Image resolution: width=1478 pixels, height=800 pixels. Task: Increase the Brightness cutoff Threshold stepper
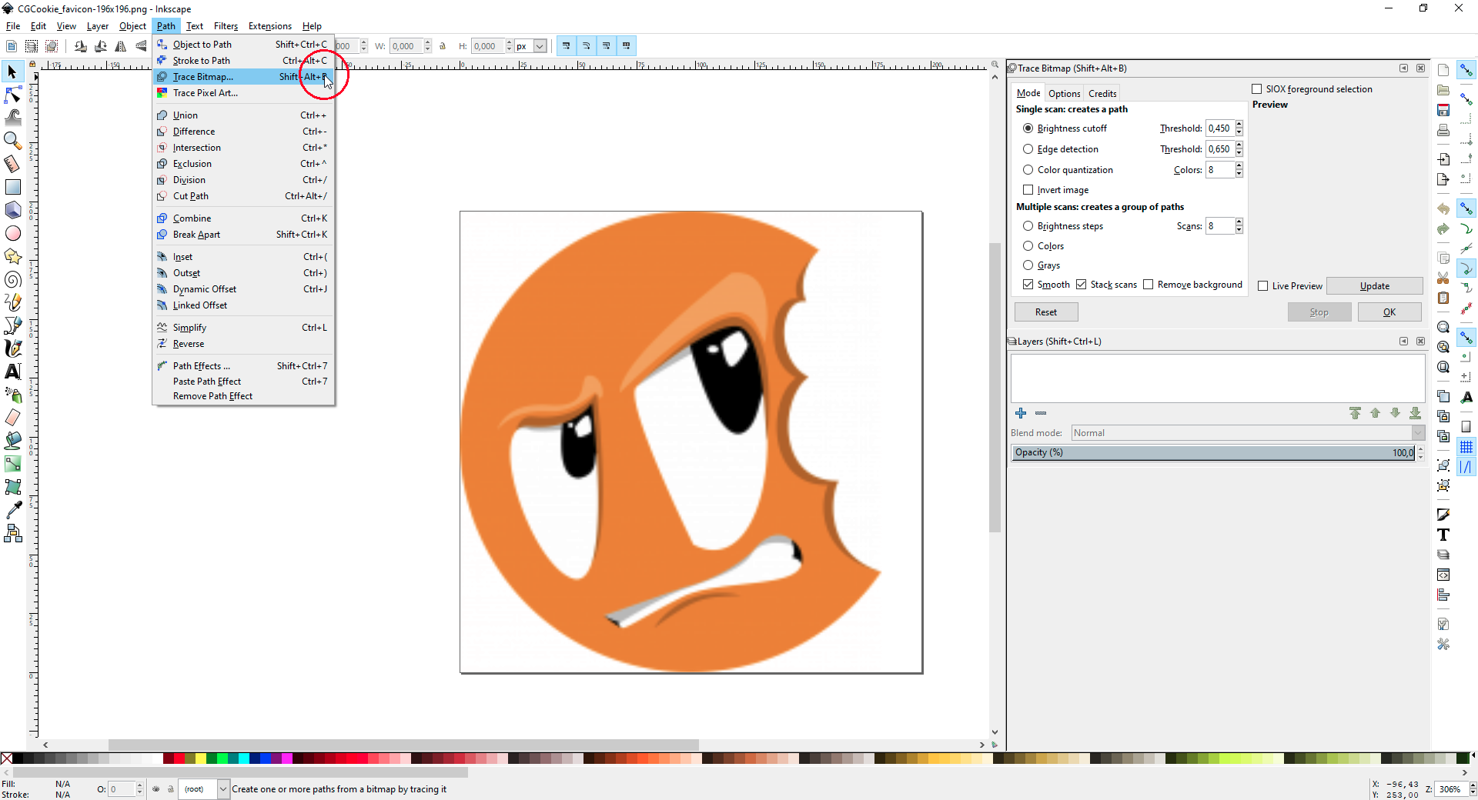(x=1239, y=125)
